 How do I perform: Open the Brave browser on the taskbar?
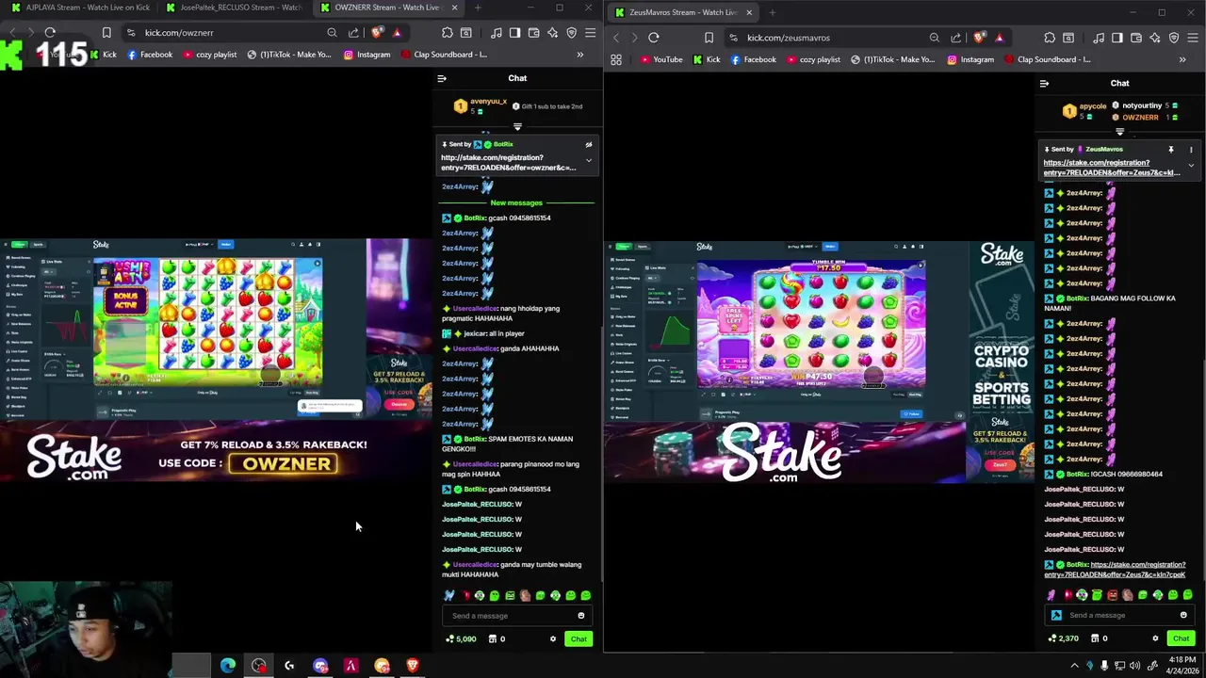click(x=412, y=666)
